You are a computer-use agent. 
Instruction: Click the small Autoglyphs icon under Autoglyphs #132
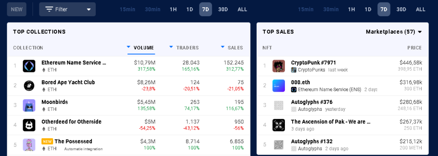(x=293, y=149)
